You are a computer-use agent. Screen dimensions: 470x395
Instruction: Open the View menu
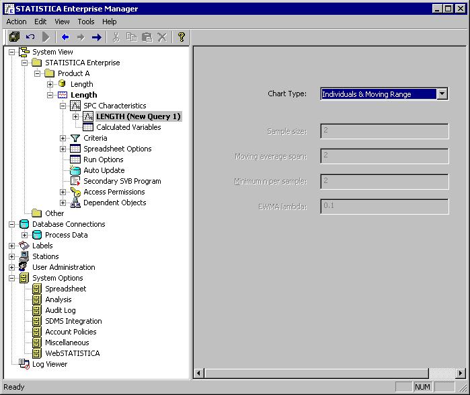pyautogui.click(x=62, y=22)
